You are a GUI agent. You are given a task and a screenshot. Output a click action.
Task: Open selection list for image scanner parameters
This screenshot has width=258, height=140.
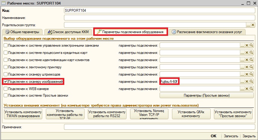click(x=242, y=82)
